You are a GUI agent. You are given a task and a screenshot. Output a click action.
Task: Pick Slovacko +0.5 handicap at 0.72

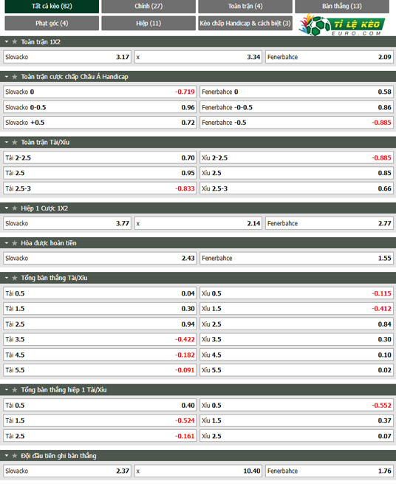pos(100,123)
